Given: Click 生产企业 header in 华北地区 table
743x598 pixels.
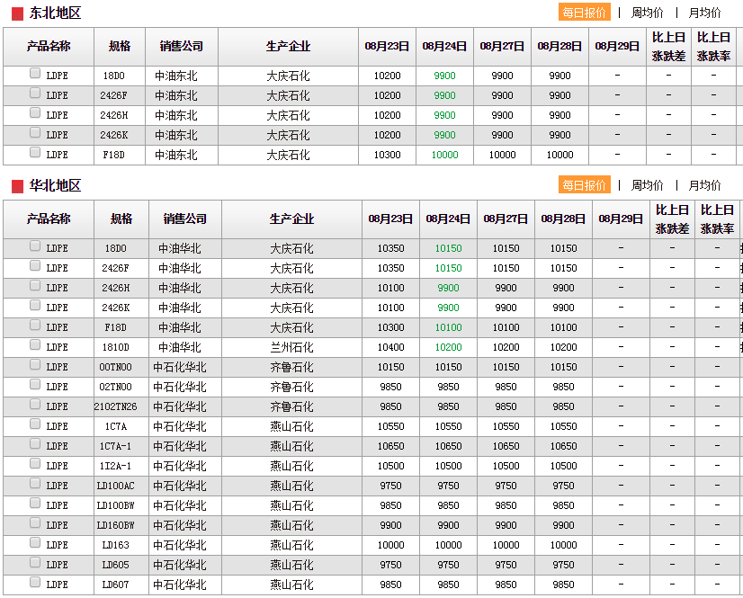Looking at the screenshot, I should tap(291, 219).
